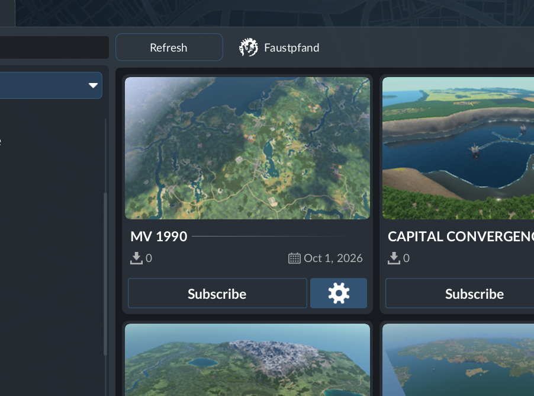This screenshot has height=396, width=534.
Task: Click the CAPITAL CONVERGENCE title text
Action: [x=461, y=237]
